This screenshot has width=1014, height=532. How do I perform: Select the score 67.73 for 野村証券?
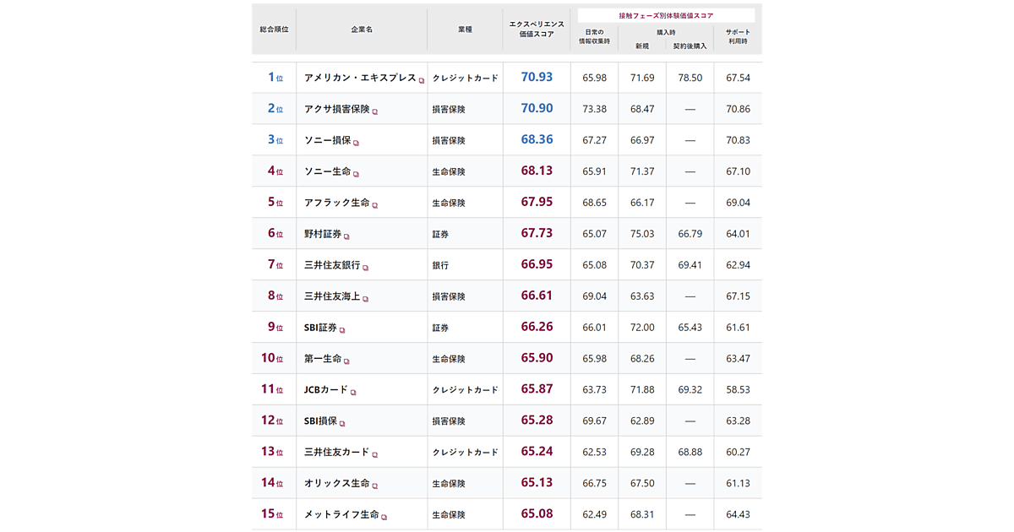point(537,233)
